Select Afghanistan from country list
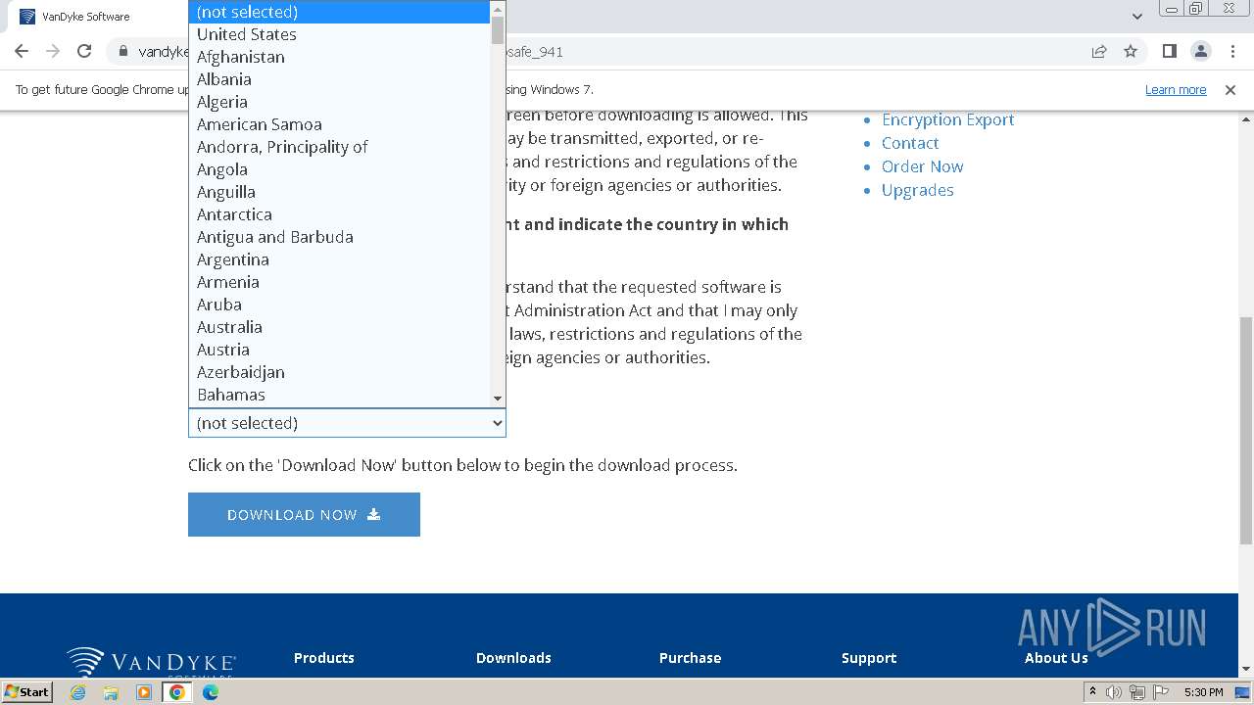This screenshot has height=705, width=1254. coord(339,57)
